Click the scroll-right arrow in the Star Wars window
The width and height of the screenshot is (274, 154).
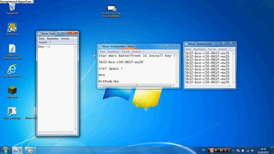pos(173,86)
